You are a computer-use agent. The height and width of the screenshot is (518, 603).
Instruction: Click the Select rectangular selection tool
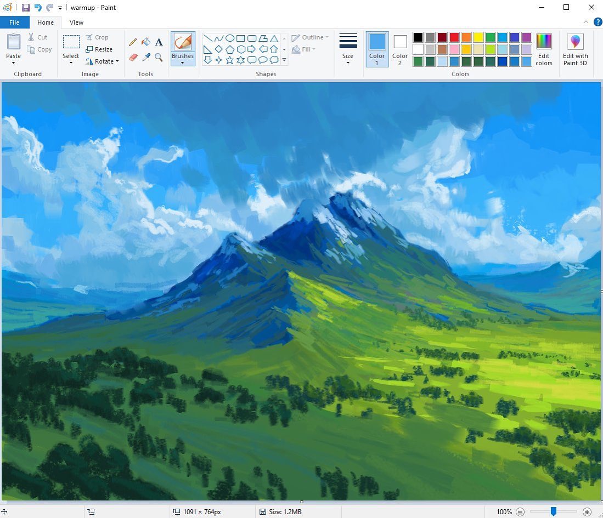(71, 42)
